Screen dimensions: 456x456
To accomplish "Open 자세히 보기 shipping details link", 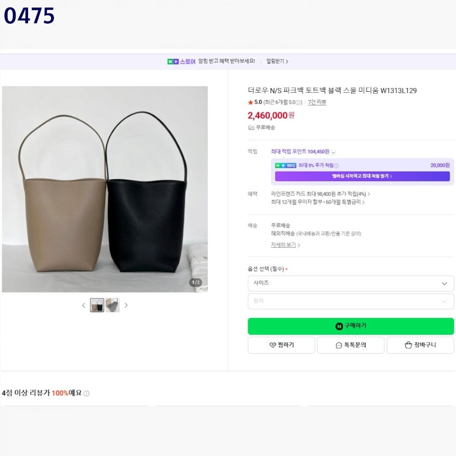I will pyautogui.click(x=285, y=245).
